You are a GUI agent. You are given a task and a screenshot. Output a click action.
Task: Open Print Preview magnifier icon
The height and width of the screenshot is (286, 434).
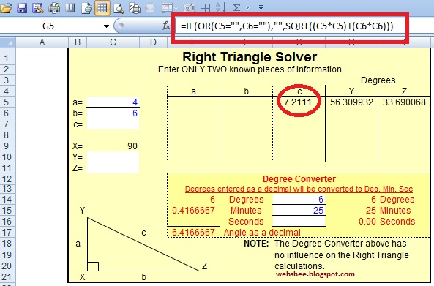(119, 8)
